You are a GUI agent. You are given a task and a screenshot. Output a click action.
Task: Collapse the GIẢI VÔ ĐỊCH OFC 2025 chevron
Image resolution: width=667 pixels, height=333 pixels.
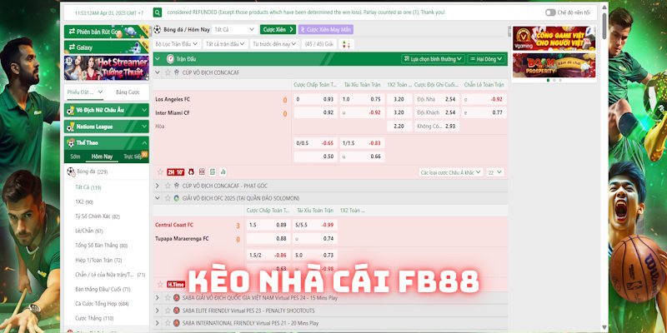pyautogui.click(x=158, y=198)
